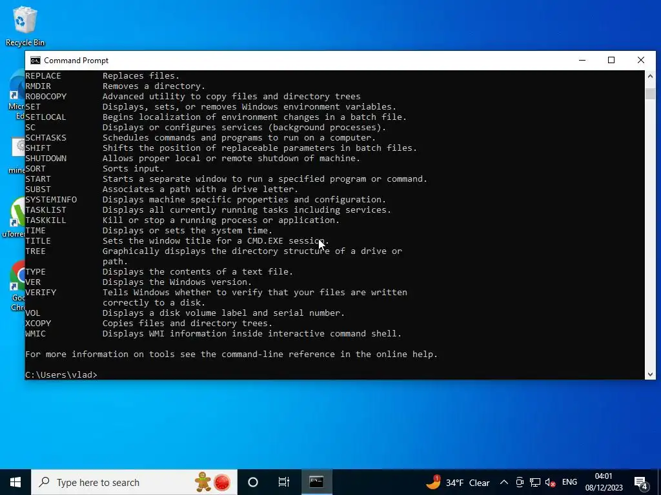The width and height of the screenshot is (661, 495).
Task: Open Task View from the taskbar
Action: coord(284,482)
